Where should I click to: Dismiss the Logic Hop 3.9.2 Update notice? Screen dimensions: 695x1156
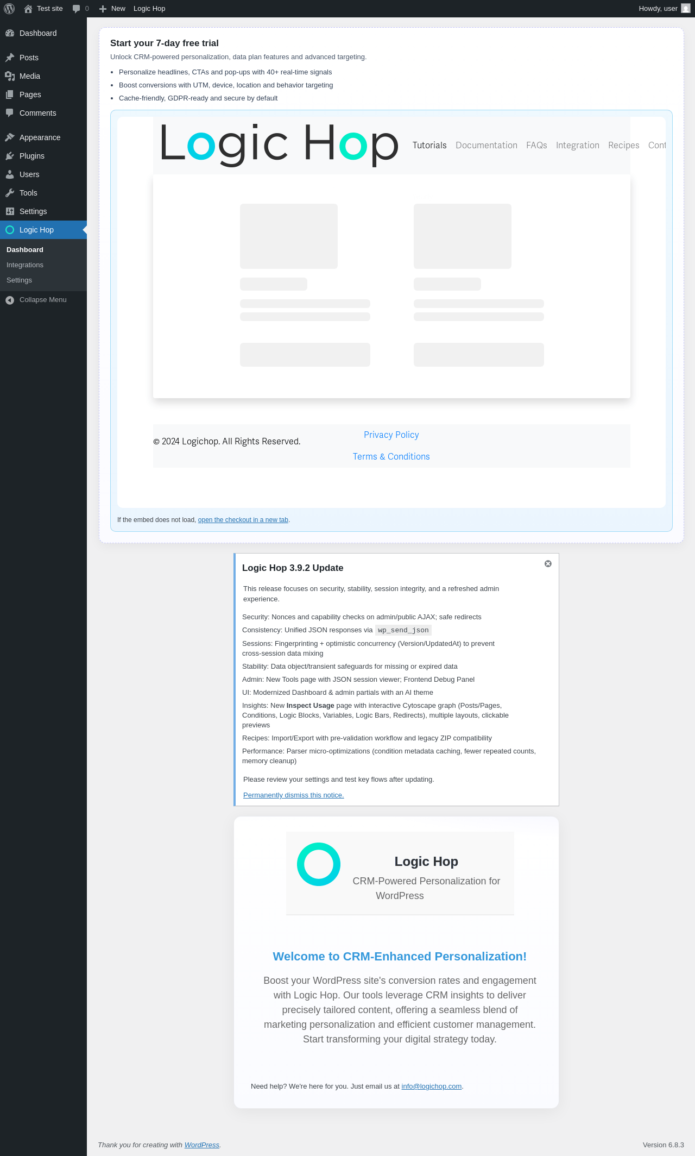(x=548, y=564)
